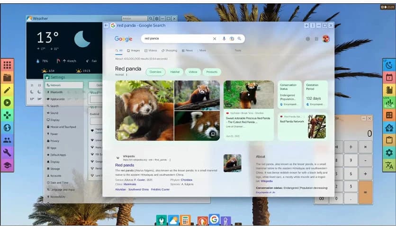Clear the search box with the X icon
The image size is (396, 229).
pyautogui.click(x=215, y=39)
